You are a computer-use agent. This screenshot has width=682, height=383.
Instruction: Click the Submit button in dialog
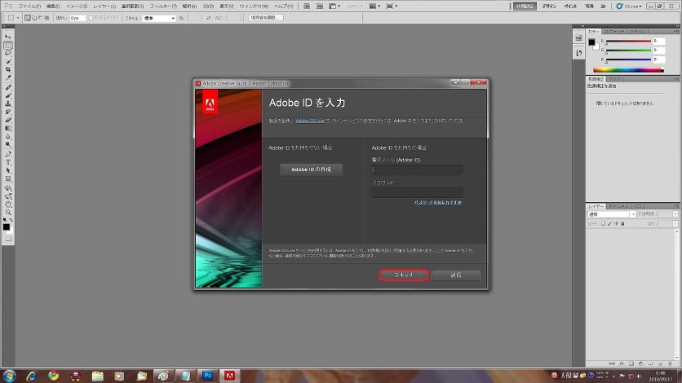pos(456,275)
